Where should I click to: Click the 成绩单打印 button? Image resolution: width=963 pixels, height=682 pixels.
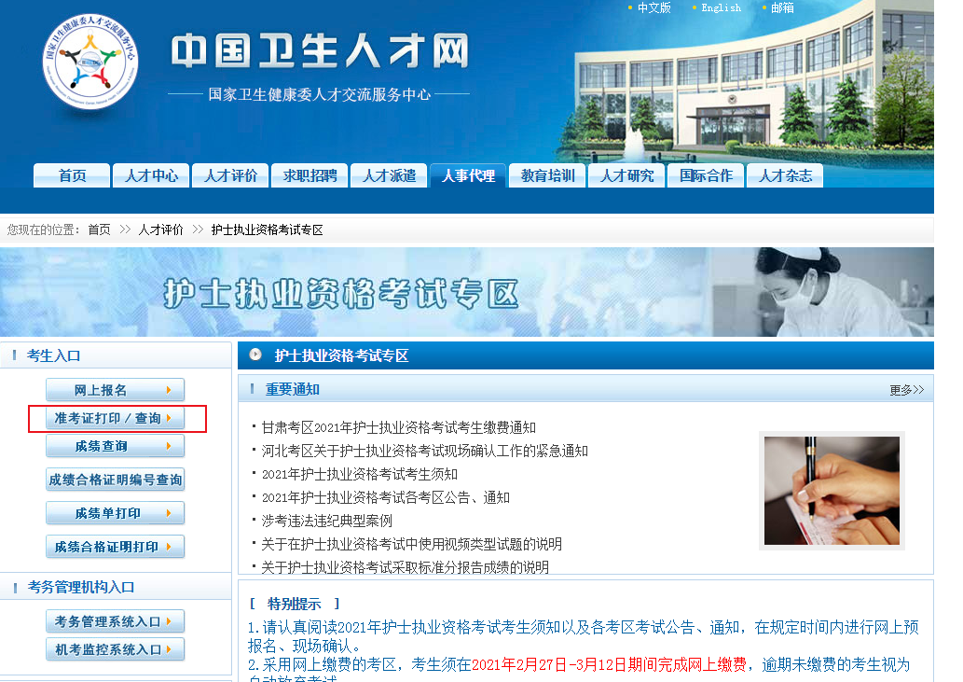click(115, 513)
